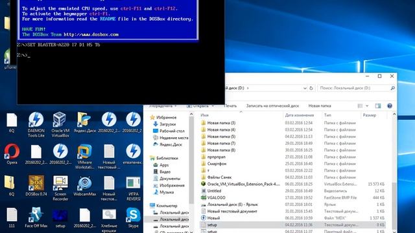Click the Explorer help question mark icon

[x=390, y=106]
